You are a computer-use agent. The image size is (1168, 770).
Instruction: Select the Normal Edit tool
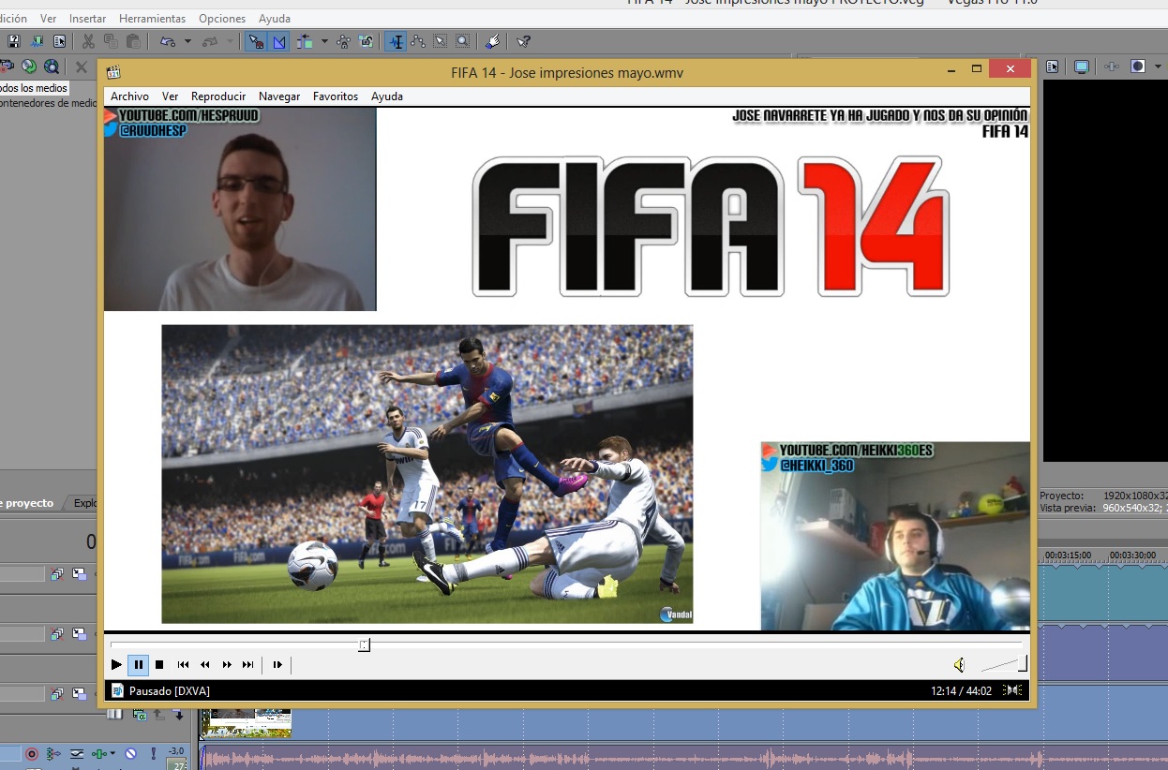pos(397,41)
